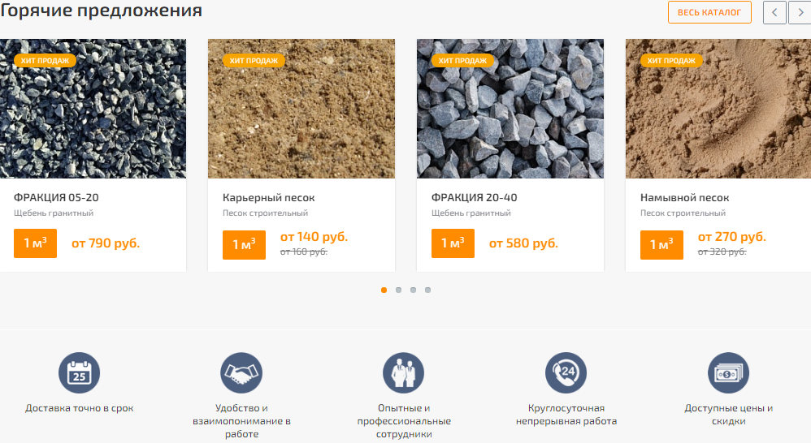The height and width of the screenshot is (443, 811).
Task: Click the ФРАКЦИЯ 05-20 gravel photo
Action: pos(93,109)
